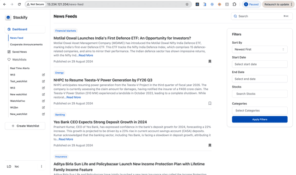Open the Dashboard menu item
Screen dimensions: 296x175
[x=25, y=29]
